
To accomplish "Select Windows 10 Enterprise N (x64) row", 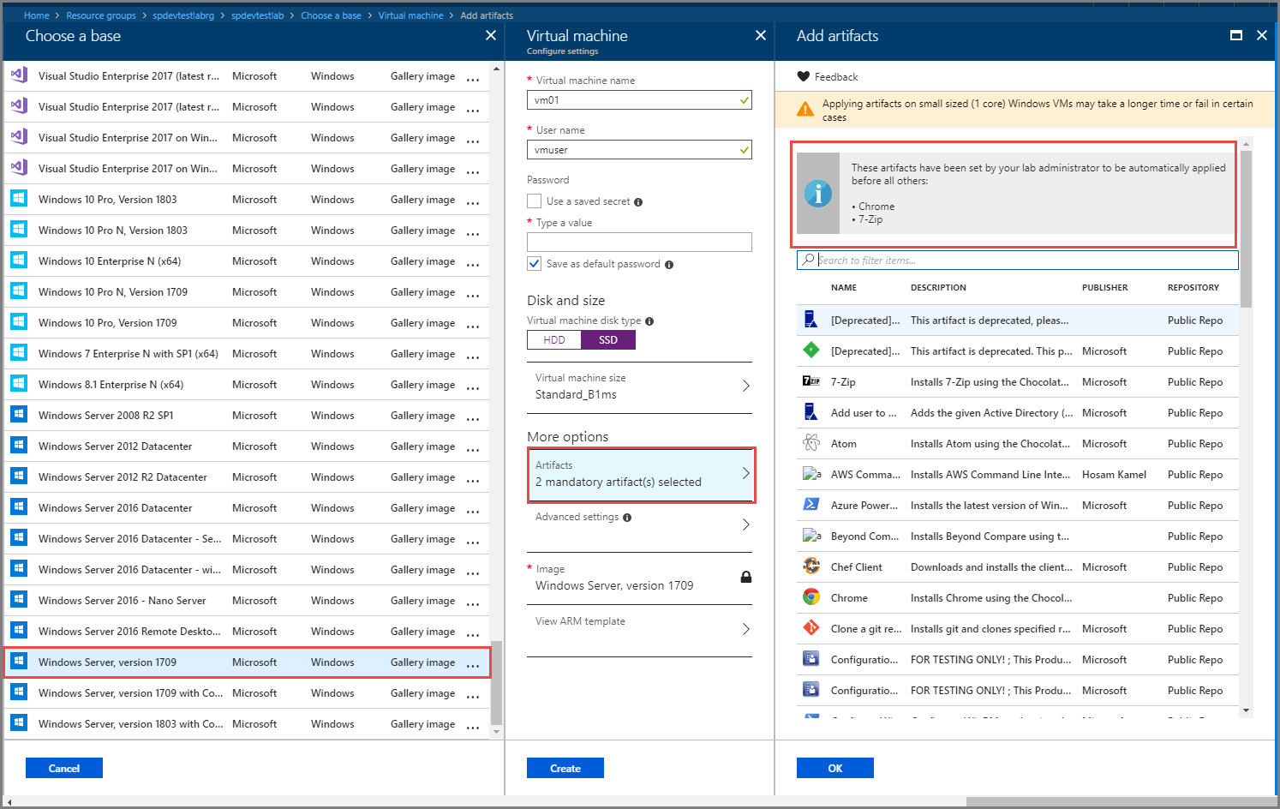I will pos(247,261).
